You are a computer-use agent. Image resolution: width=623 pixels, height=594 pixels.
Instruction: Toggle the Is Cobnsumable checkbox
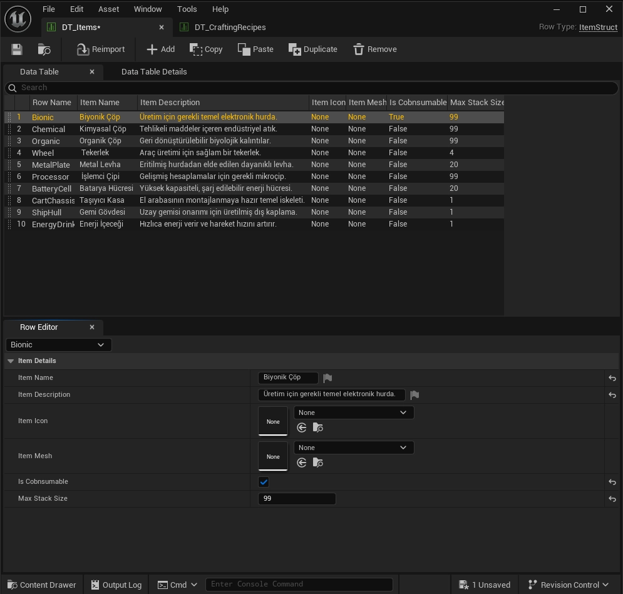(x=264, y=482)
